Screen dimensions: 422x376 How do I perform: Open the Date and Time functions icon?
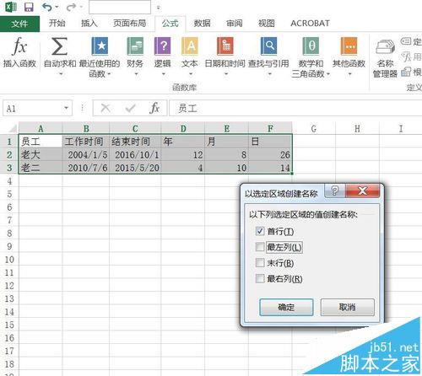(x=225, y=46)
